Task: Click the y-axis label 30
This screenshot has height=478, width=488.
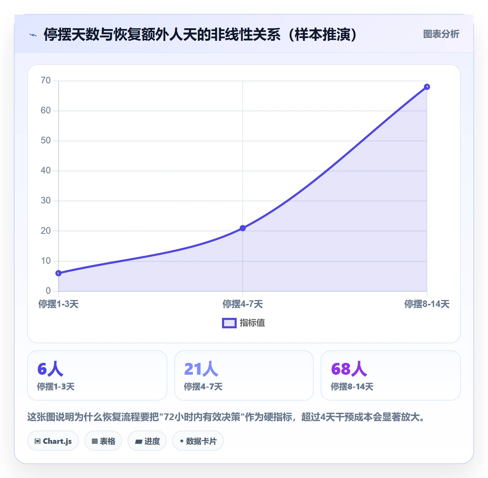Action: coord(46,201)
